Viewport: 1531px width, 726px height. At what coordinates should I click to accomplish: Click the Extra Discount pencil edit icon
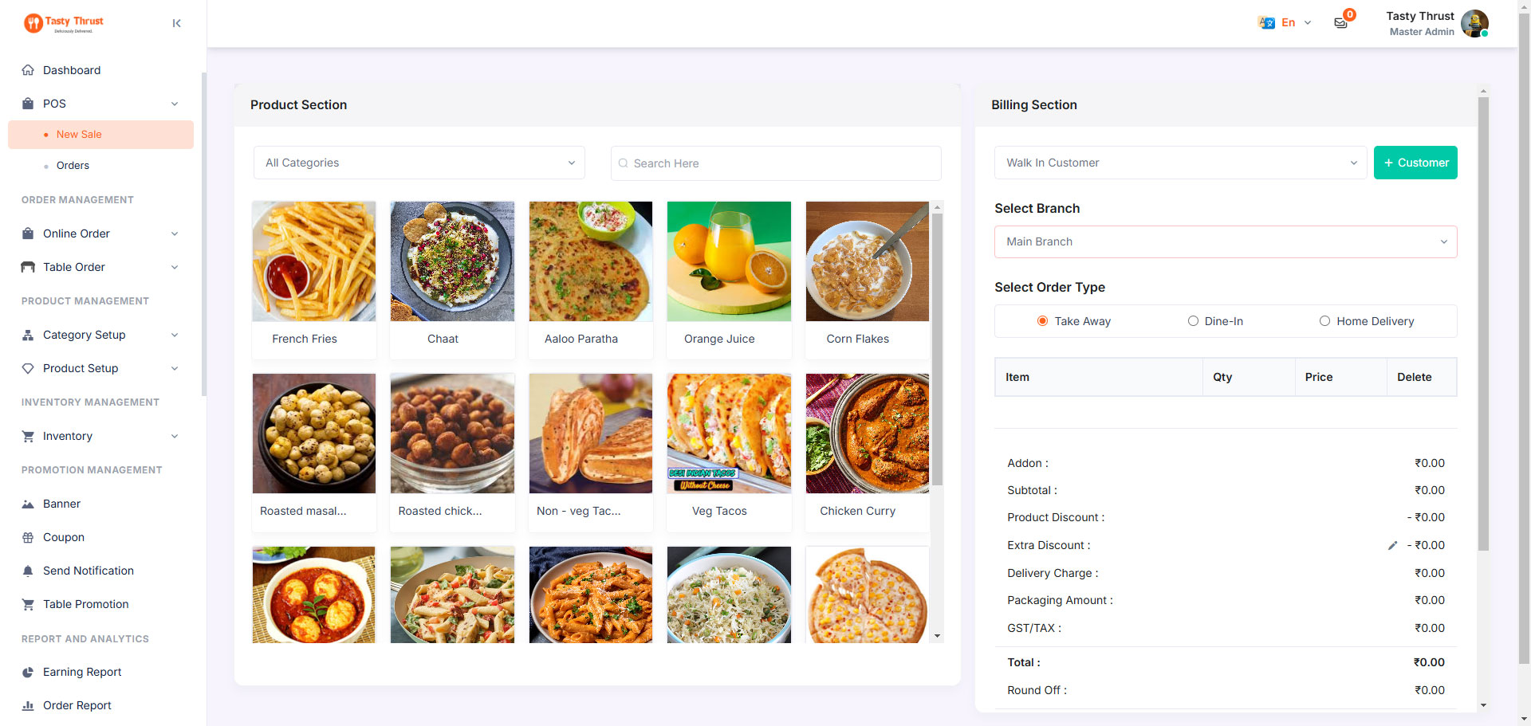(x=1392, y=546)
